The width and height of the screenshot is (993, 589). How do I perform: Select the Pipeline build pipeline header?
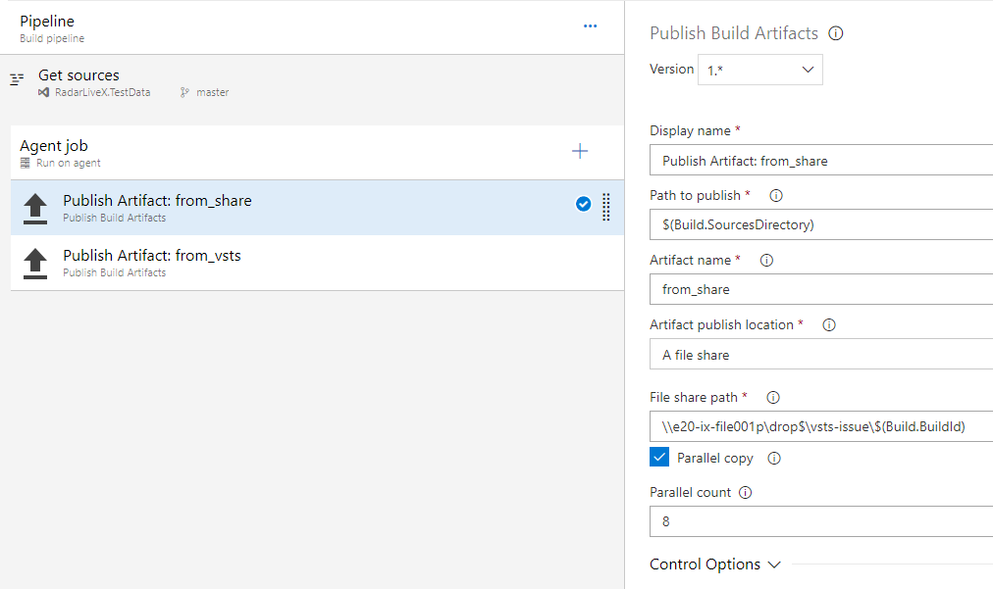click(x=312, y=27)
